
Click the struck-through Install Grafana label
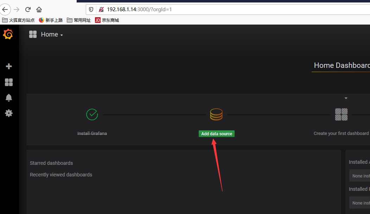pyautogui.click(x=92, y=134)
